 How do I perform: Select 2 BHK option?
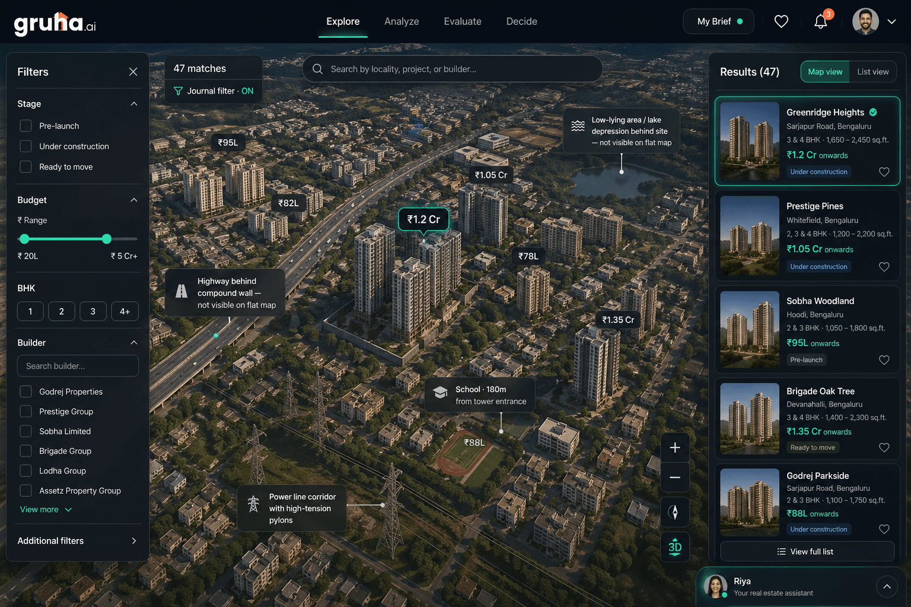62,311
